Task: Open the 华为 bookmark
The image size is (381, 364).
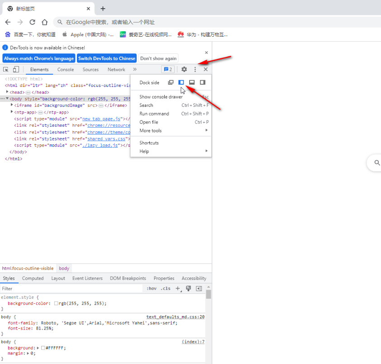Action: coord(203,35)
